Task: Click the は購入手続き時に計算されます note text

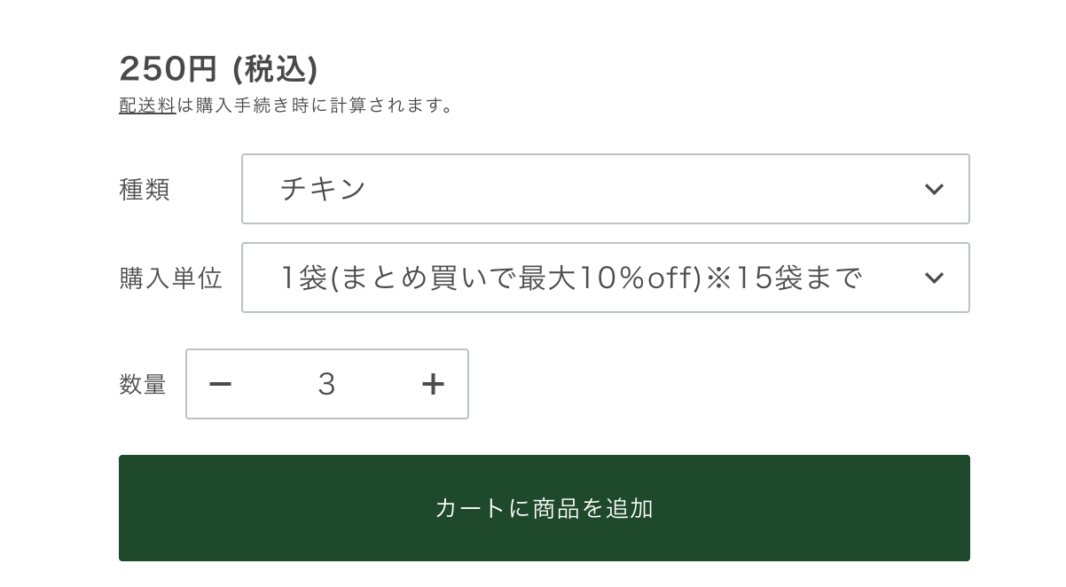Action: [x=316, y=106]
